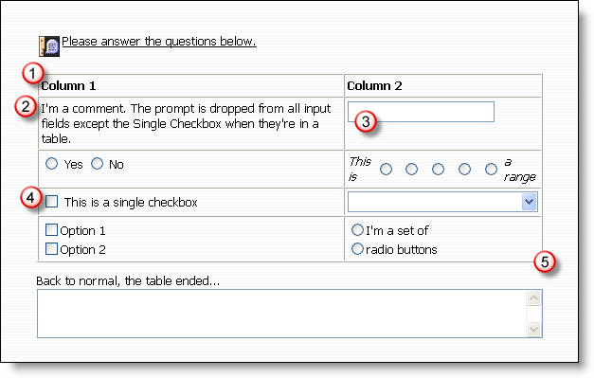Select the Yes radio button

51,164
